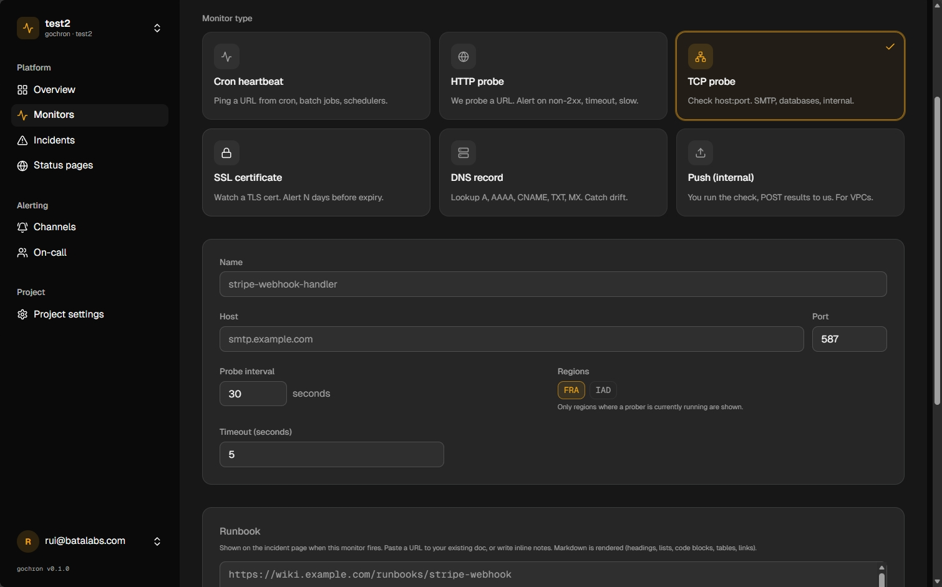Select the TCP probe monitor type

click(790, 75)
